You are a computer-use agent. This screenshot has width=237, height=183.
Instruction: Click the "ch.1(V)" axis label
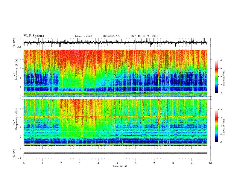tap(14, 42)
